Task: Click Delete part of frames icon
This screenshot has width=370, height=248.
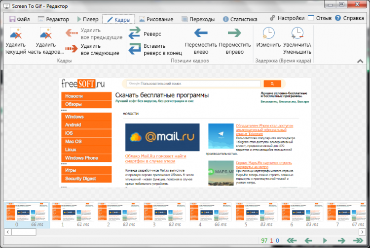Action: click(45, 33)
